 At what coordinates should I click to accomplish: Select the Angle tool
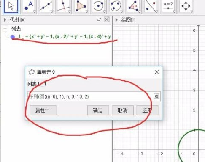tap(133, 7)
